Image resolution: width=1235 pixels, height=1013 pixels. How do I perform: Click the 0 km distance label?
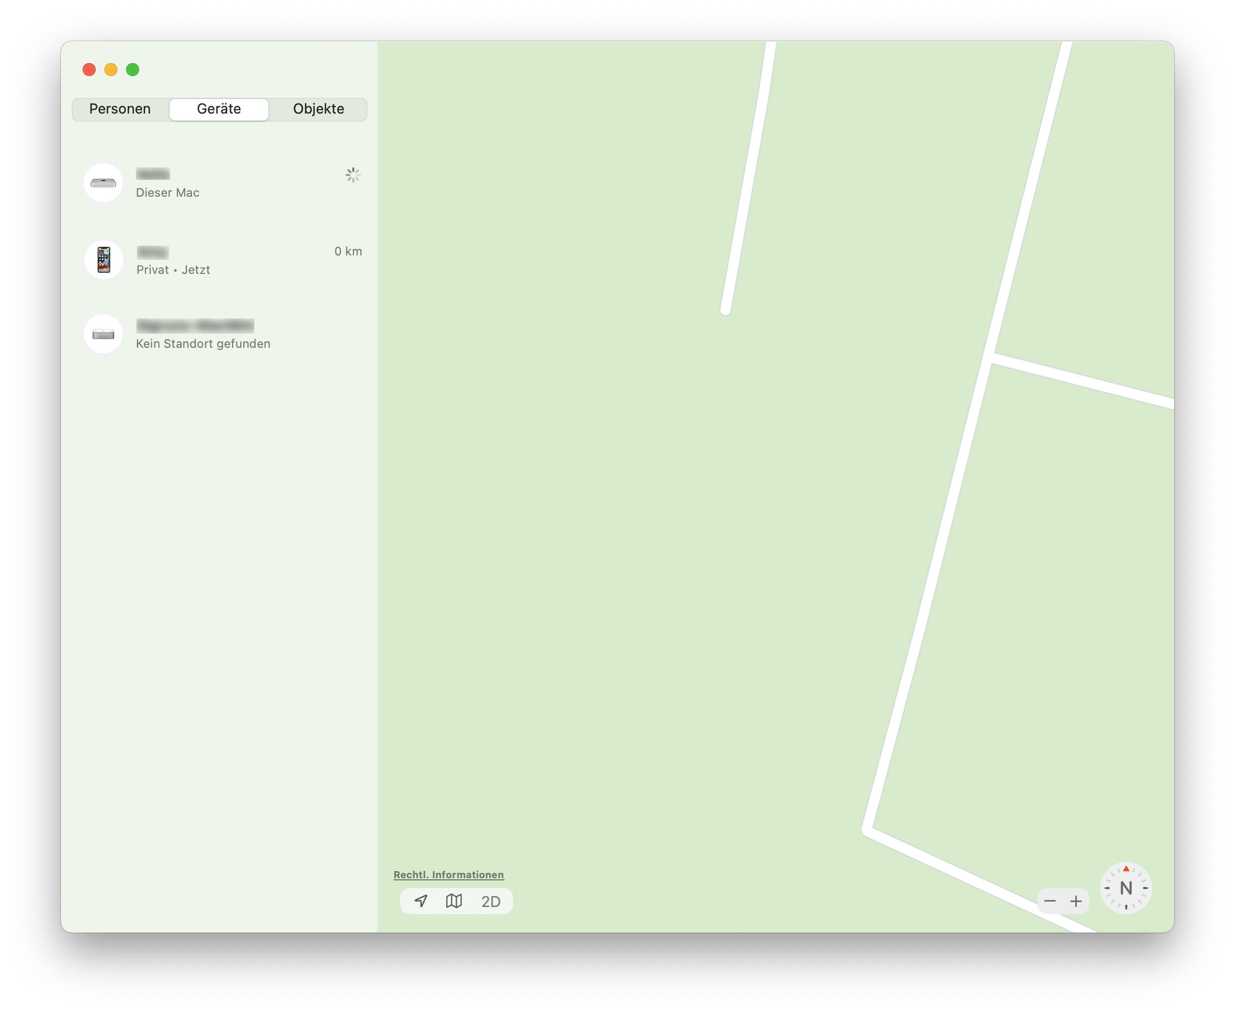(348, 251)
